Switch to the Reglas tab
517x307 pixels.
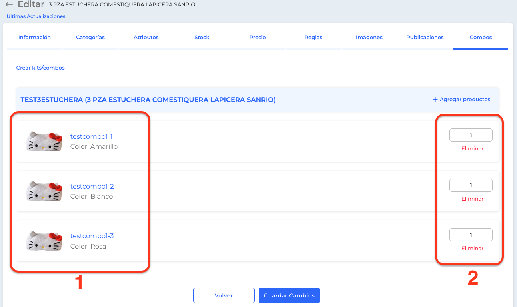pos(313,37)
